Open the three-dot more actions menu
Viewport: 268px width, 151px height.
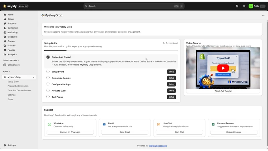263,15
